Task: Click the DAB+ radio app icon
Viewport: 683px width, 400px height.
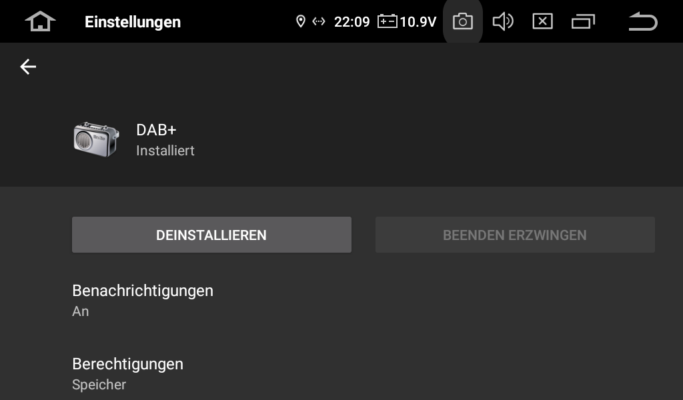Action: (x=96, y=139)
